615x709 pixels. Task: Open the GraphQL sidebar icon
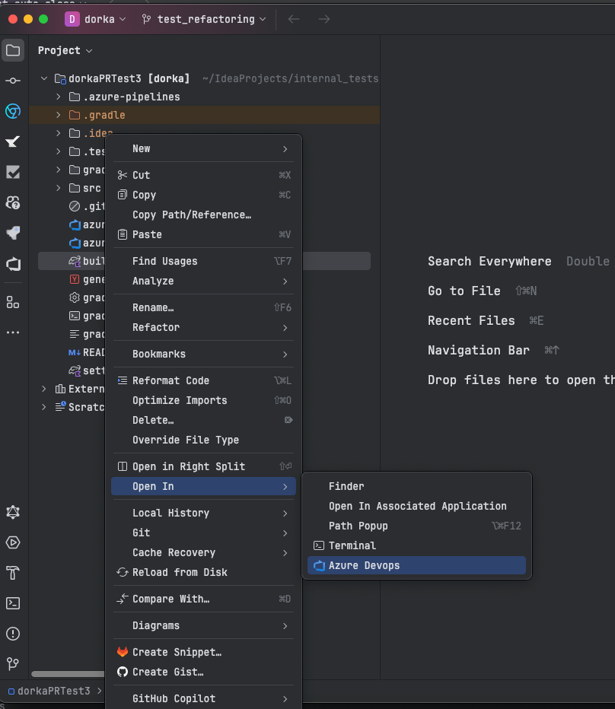(x=13, y=512)
